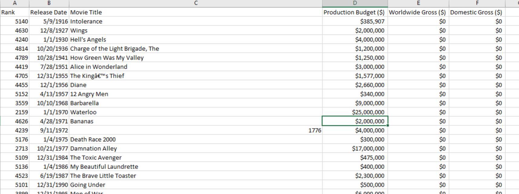Image resolution: width=519 pixels, height=194 pixels.
Task: Select the Wings title cell
Action: 196,30
